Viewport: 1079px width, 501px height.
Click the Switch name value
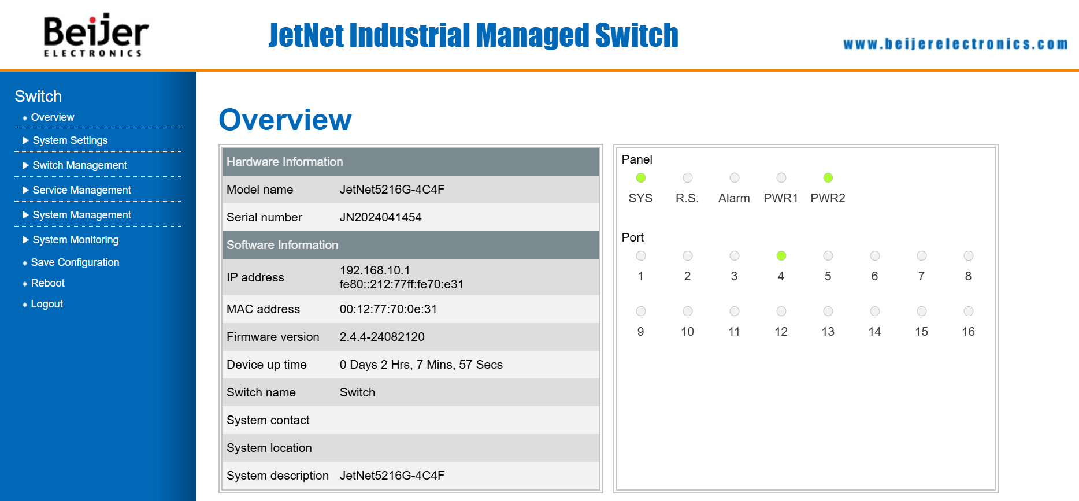(x=357, y=392)
